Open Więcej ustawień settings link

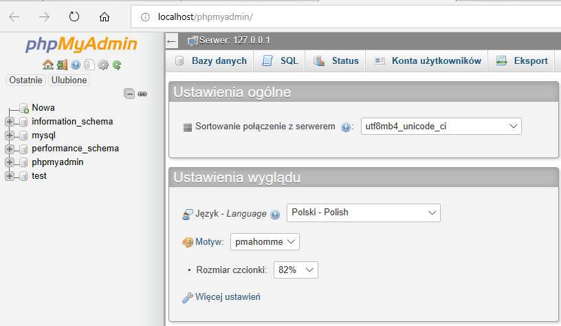click(x=228, y=296)
